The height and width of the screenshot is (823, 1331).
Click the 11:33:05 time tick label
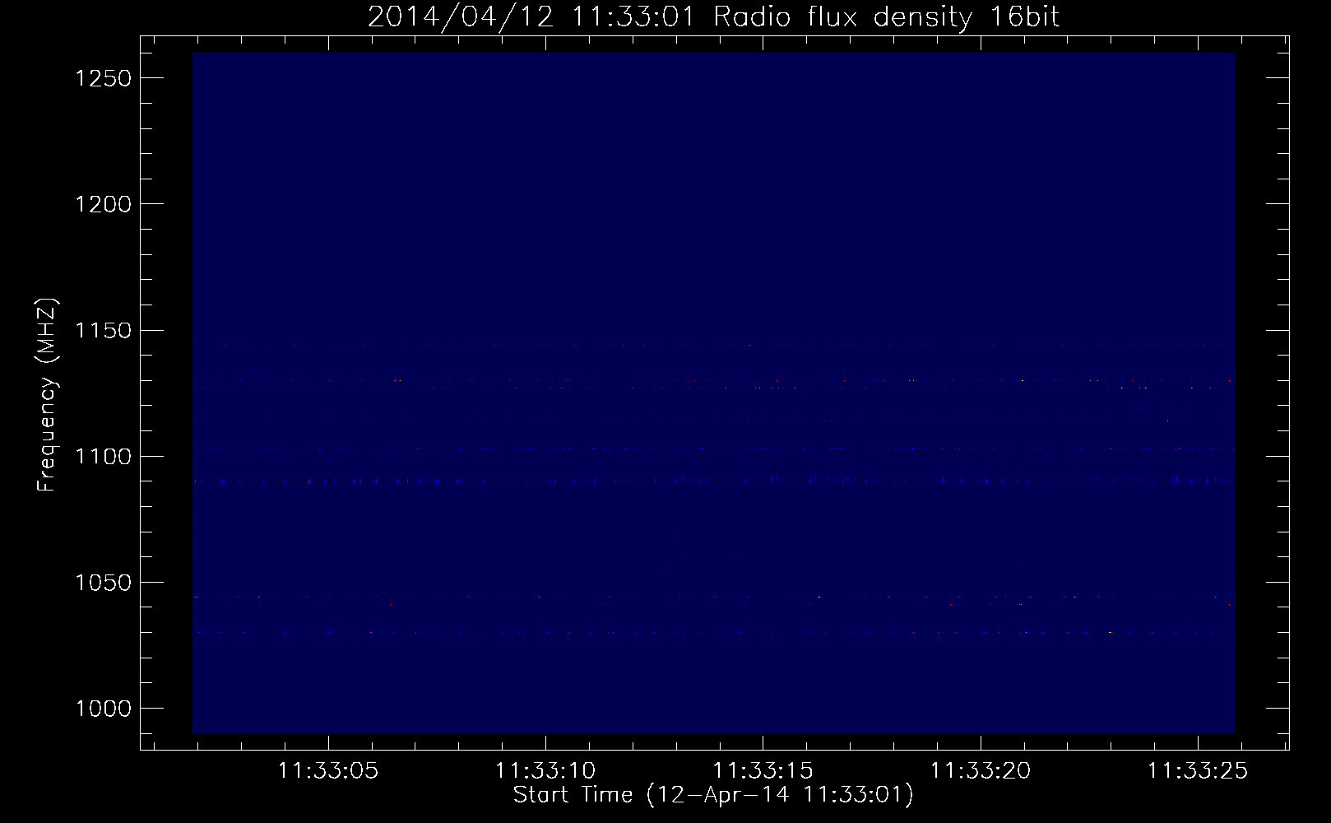pyautogui.click(x=328, y=771)
